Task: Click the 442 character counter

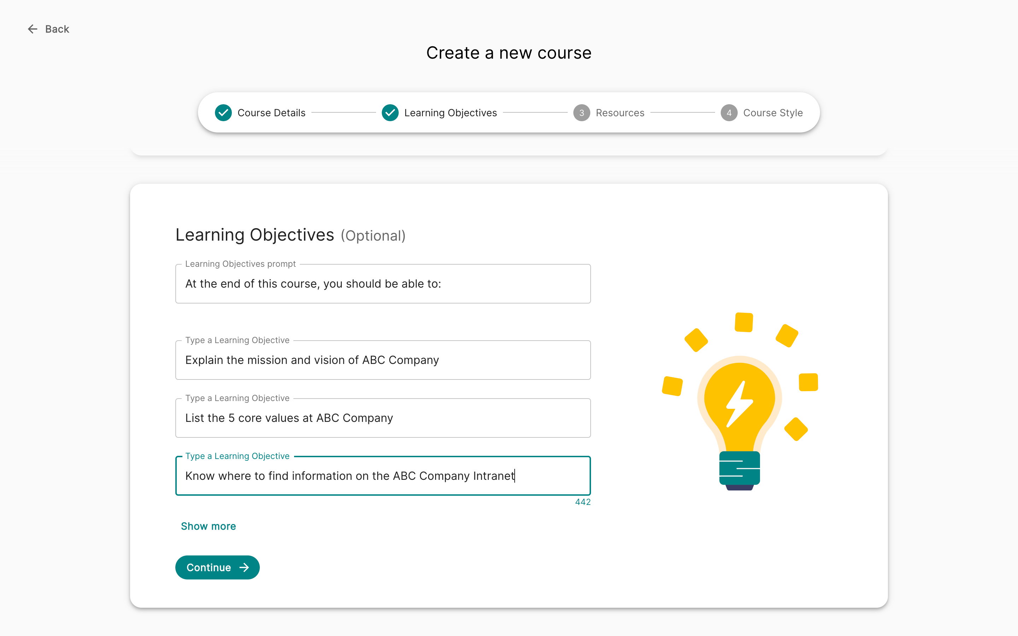Action: click(583, 502)
